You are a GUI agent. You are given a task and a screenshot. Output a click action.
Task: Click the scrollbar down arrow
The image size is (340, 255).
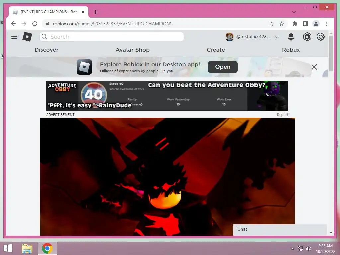(331, 233)
